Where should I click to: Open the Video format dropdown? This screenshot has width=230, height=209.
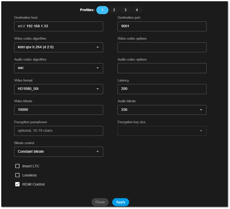click(59, 89)
